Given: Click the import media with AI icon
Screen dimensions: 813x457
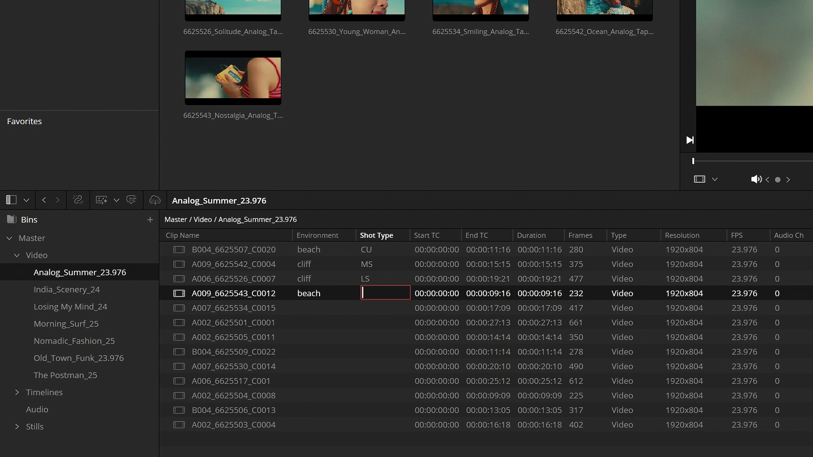Looking at the screenshot, I should [101, 200].
